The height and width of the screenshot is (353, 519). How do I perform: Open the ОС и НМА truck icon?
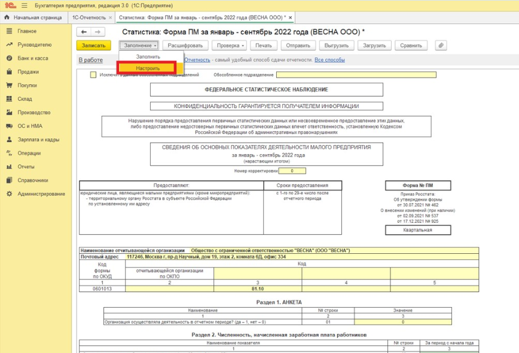pos(10,126)
